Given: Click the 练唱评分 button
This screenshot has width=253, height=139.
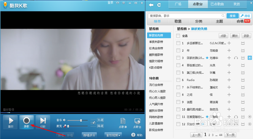Looking at the screenshot, I should click(x=89, y=135).
